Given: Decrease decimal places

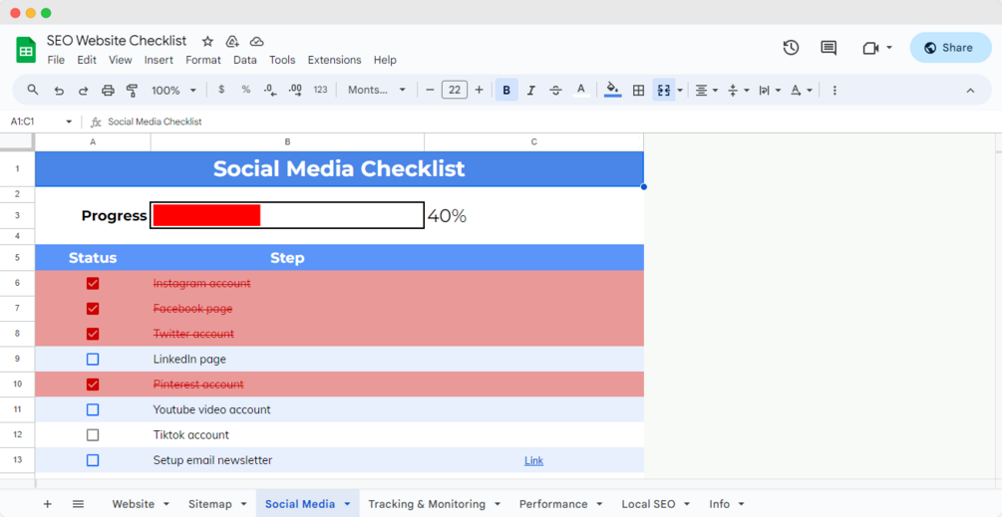Looking at the screenshot, I should 270,90.
